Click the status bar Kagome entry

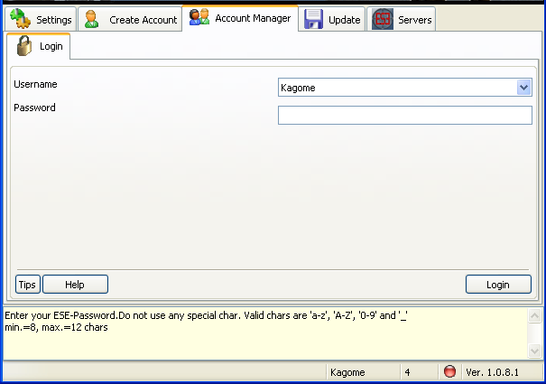point(347,372)
